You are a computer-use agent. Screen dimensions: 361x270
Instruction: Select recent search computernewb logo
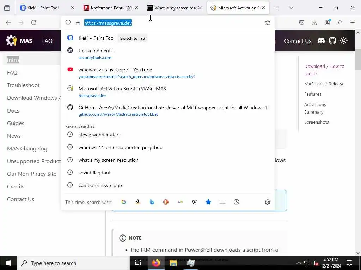click(x=168, y=185)
